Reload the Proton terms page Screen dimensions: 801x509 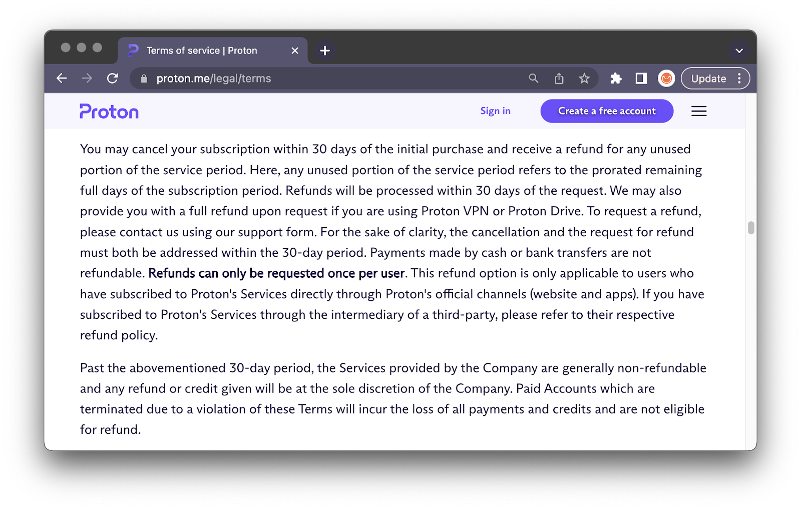coord(113,78)
